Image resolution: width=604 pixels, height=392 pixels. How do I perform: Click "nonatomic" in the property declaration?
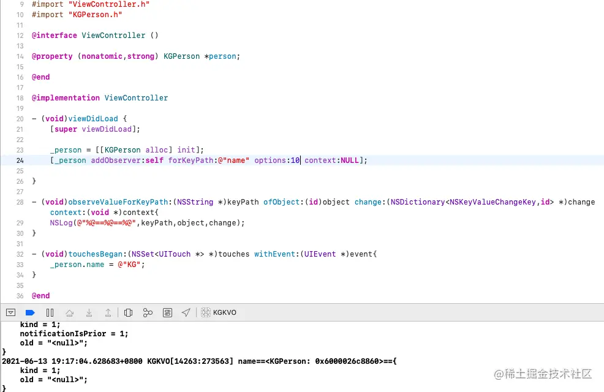102,56
